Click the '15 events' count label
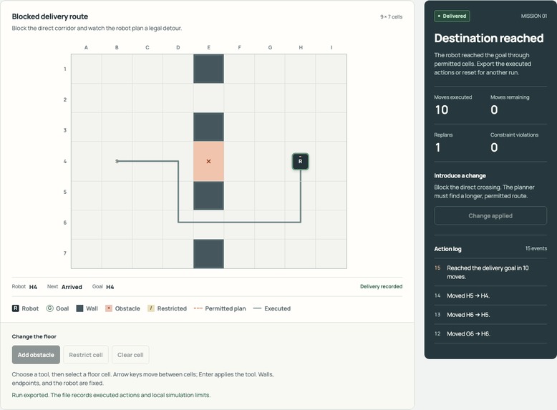Screen dimensions: 557x410 (536, 248)
